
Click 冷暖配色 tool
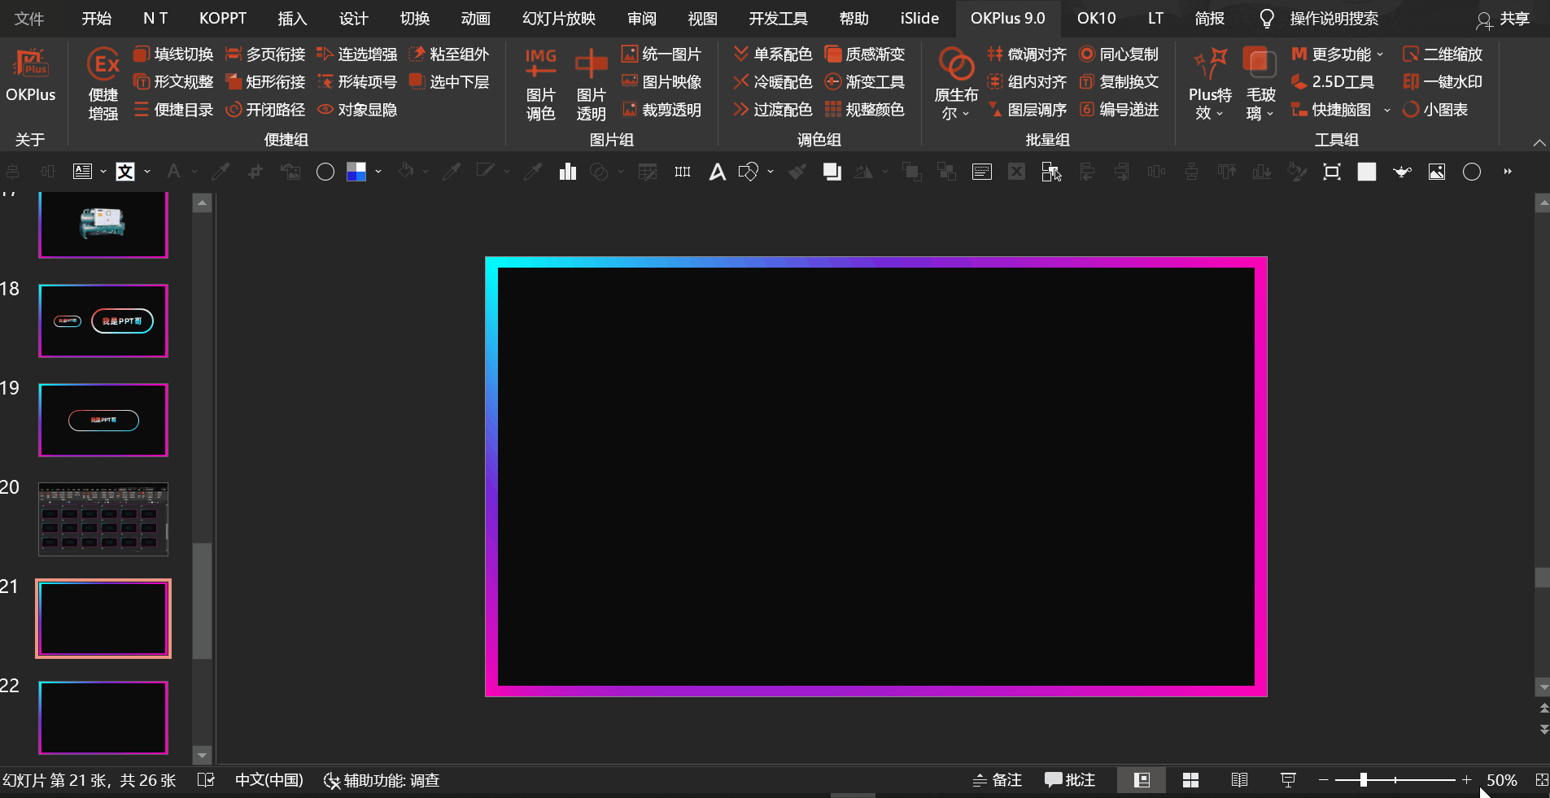coord(773,82)
